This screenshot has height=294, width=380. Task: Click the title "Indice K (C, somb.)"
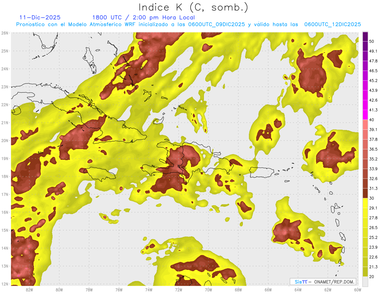tap(193, 7)
